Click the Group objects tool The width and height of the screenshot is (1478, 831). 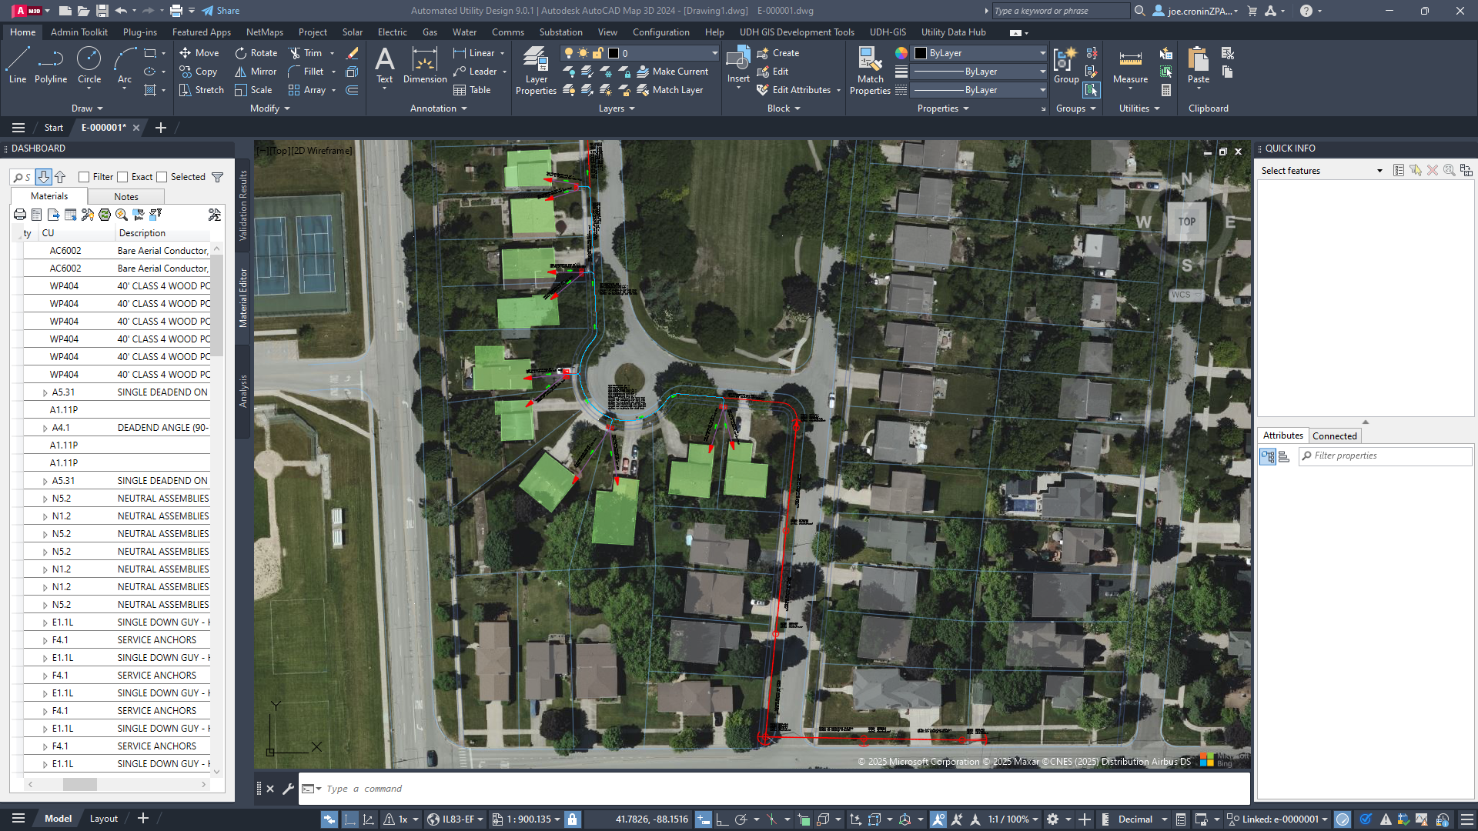(1065, 65)
